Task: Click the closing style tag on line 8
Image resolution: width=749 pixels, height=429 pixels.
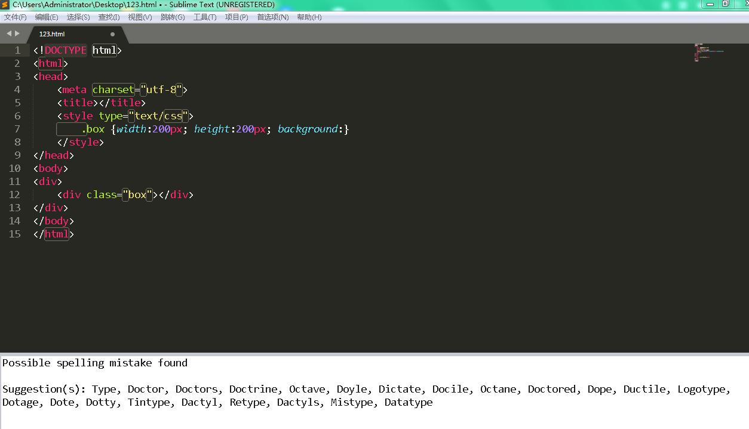Action: tap(81, 142)
